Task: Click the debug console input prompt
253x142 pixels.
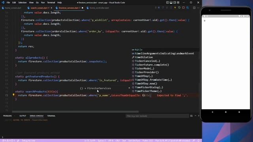Action: pos(101,137)
